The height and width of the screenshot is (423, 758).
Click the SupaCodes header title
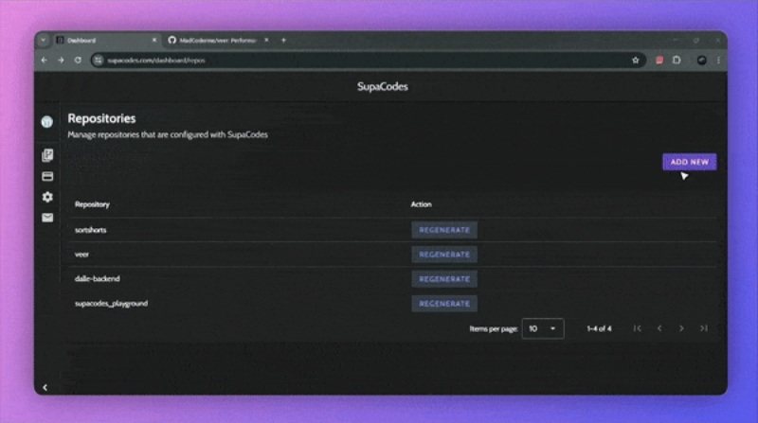click(x=383, y=86)
